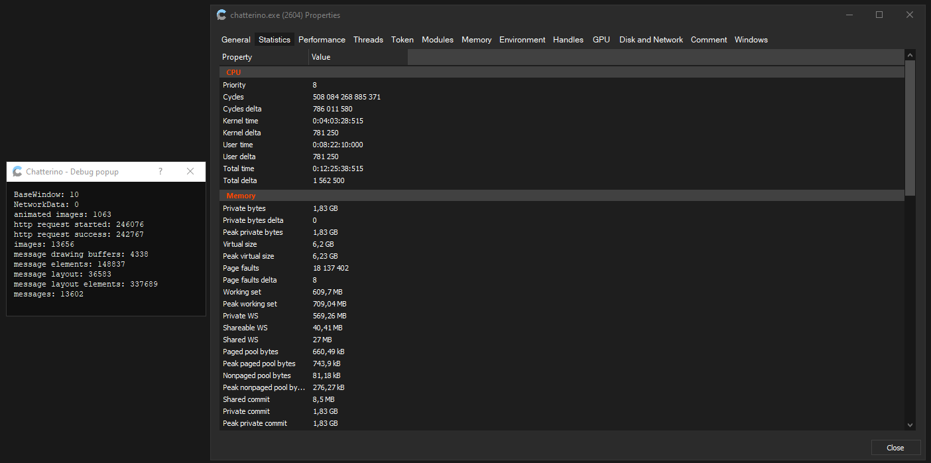Select the Private bytes row
Image resolution: width=931 pixels, height=463 pixels.
[562, 208]
